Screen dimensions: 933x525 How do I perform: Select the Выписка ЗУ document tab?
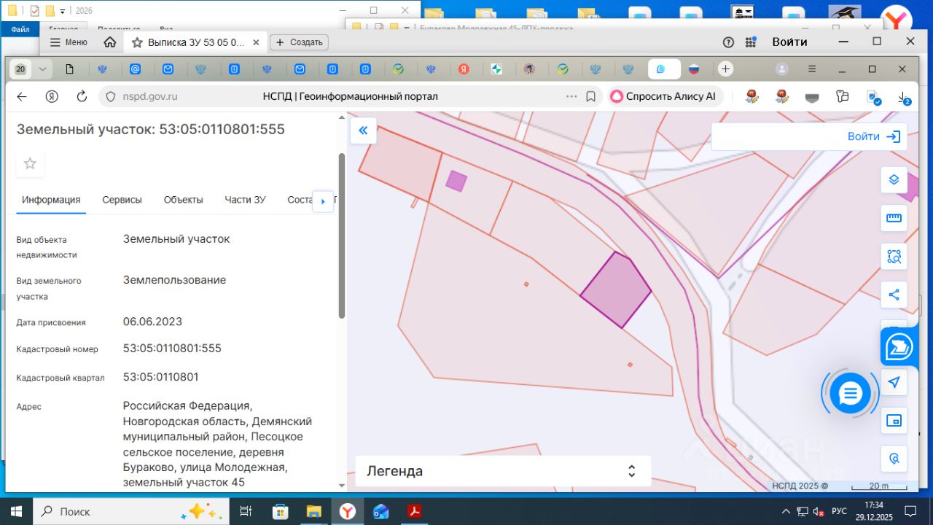(x=195, y=42)
